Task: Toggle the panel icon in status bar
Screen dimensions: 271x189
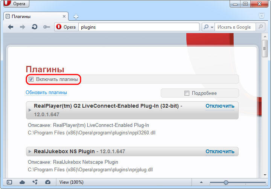Action: click(x=9, y=182)
